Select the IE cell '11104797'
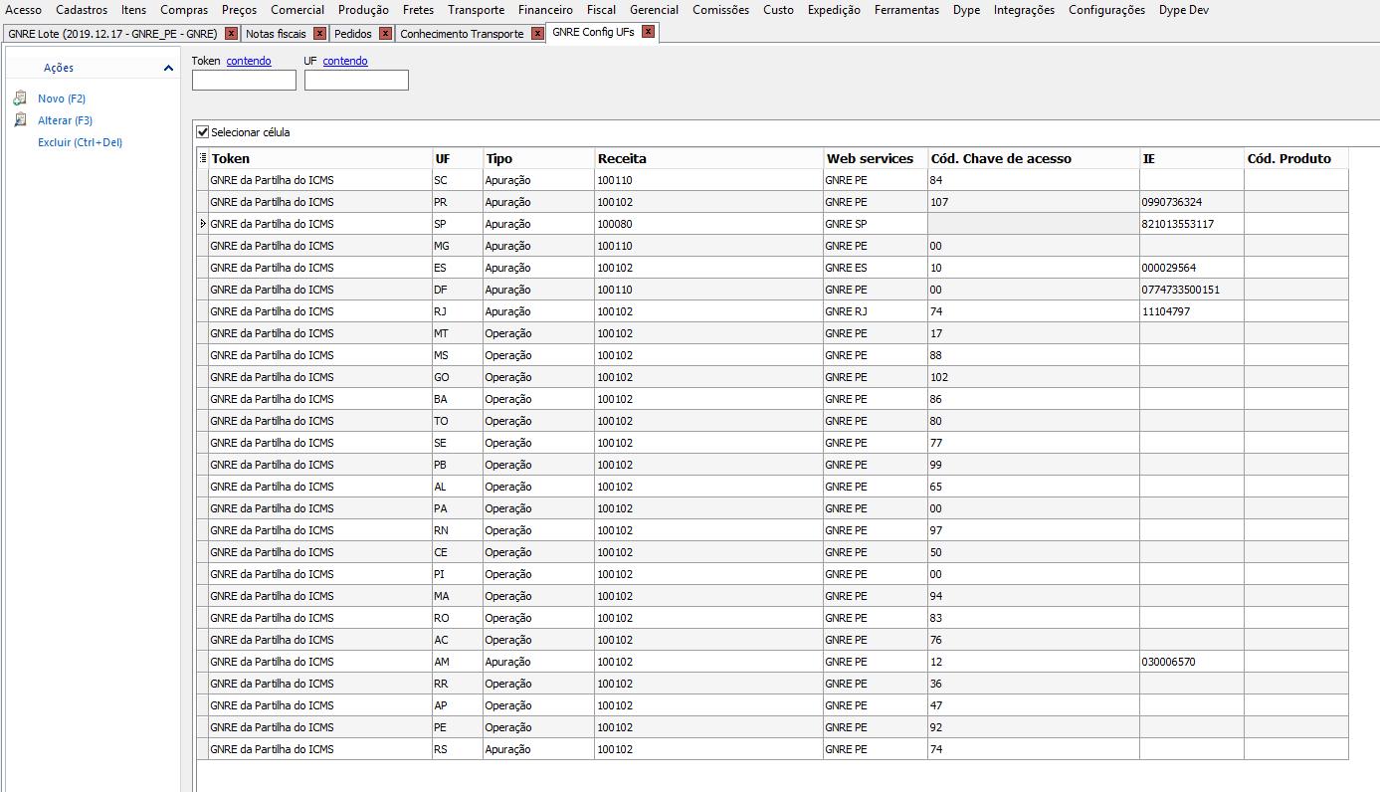 pos(1192,311)
